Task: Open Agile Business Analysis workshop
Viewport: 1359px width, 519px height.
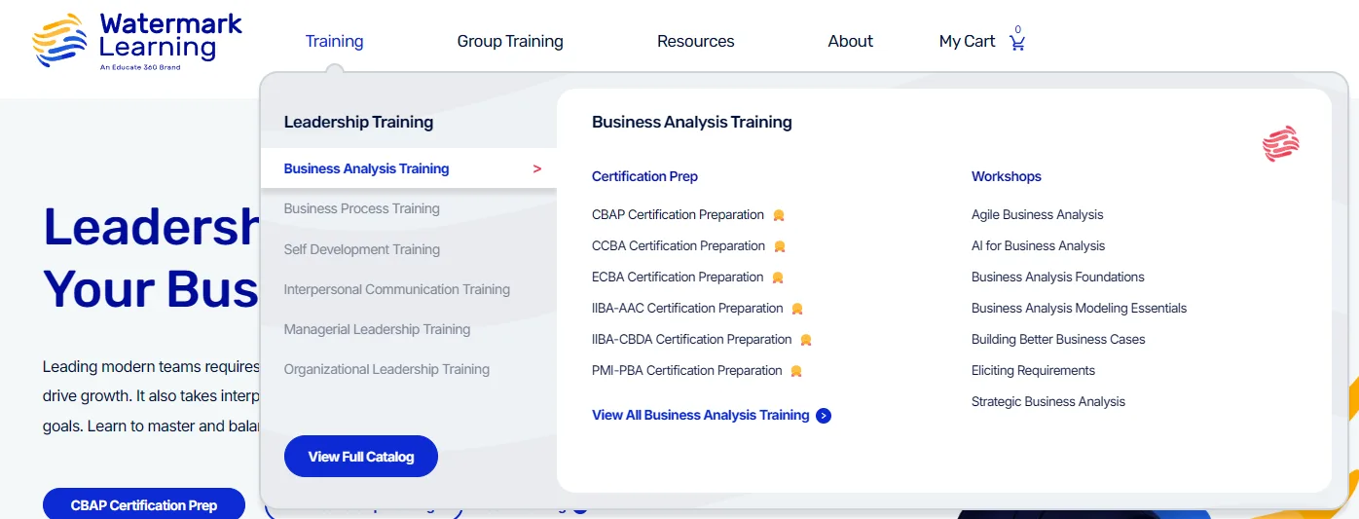Action: (1038, 214)
